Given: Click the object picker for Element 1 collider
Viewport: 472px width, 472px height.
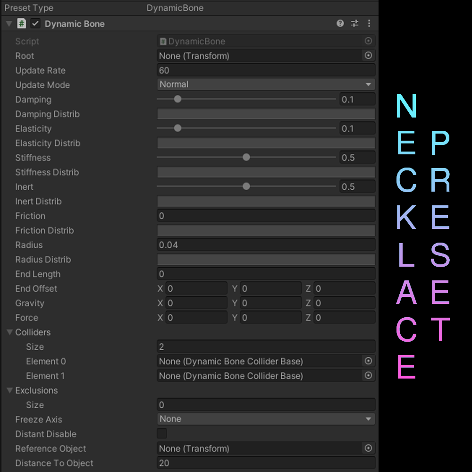Looking at the screenshot, I should coord(368,376).
